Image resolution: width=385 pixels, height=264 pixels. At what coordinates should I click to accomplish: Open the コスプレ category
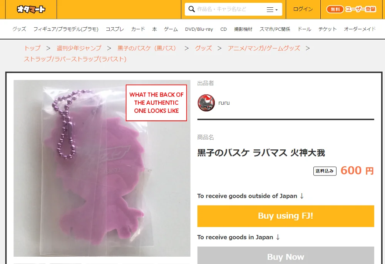pos(115,29)
